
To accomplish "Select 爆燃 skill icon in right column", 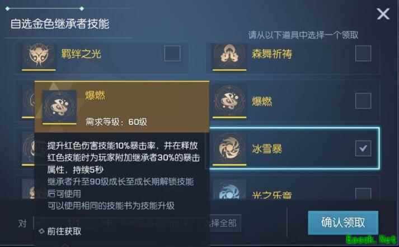I will click(x=229, y=100).
